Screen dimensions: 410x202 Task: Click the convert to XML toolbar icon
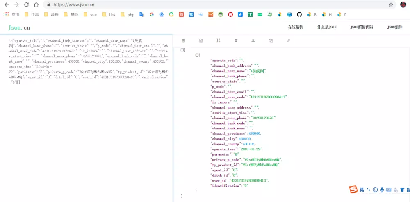[201, 40]
